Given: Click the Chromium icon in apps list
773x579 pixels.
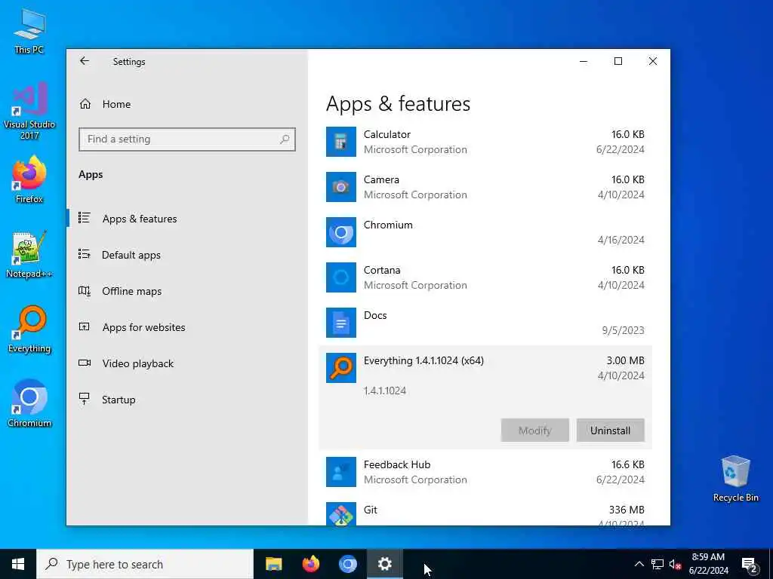Looking at the screenshot, I should pyautogui.click(x=340, y=232).
